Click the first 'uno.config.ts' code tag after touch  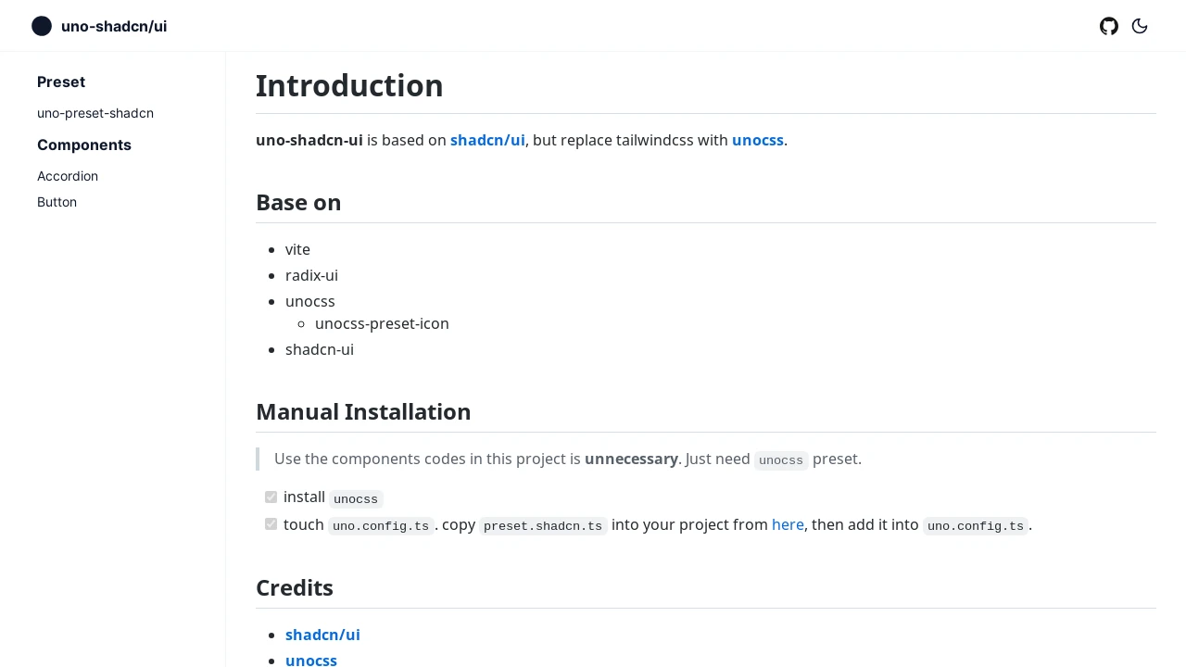click(x=381, y=526)
